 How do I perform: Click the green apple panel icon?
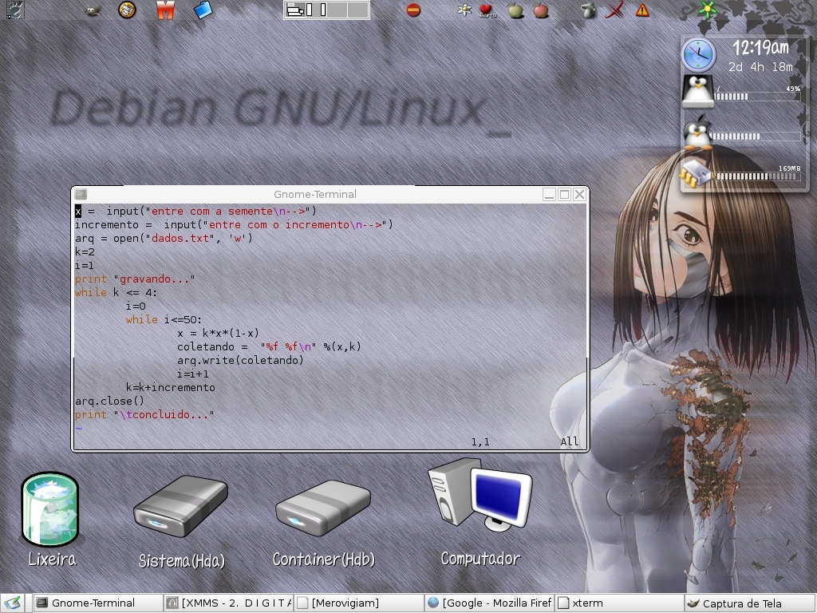click(515, 10)
